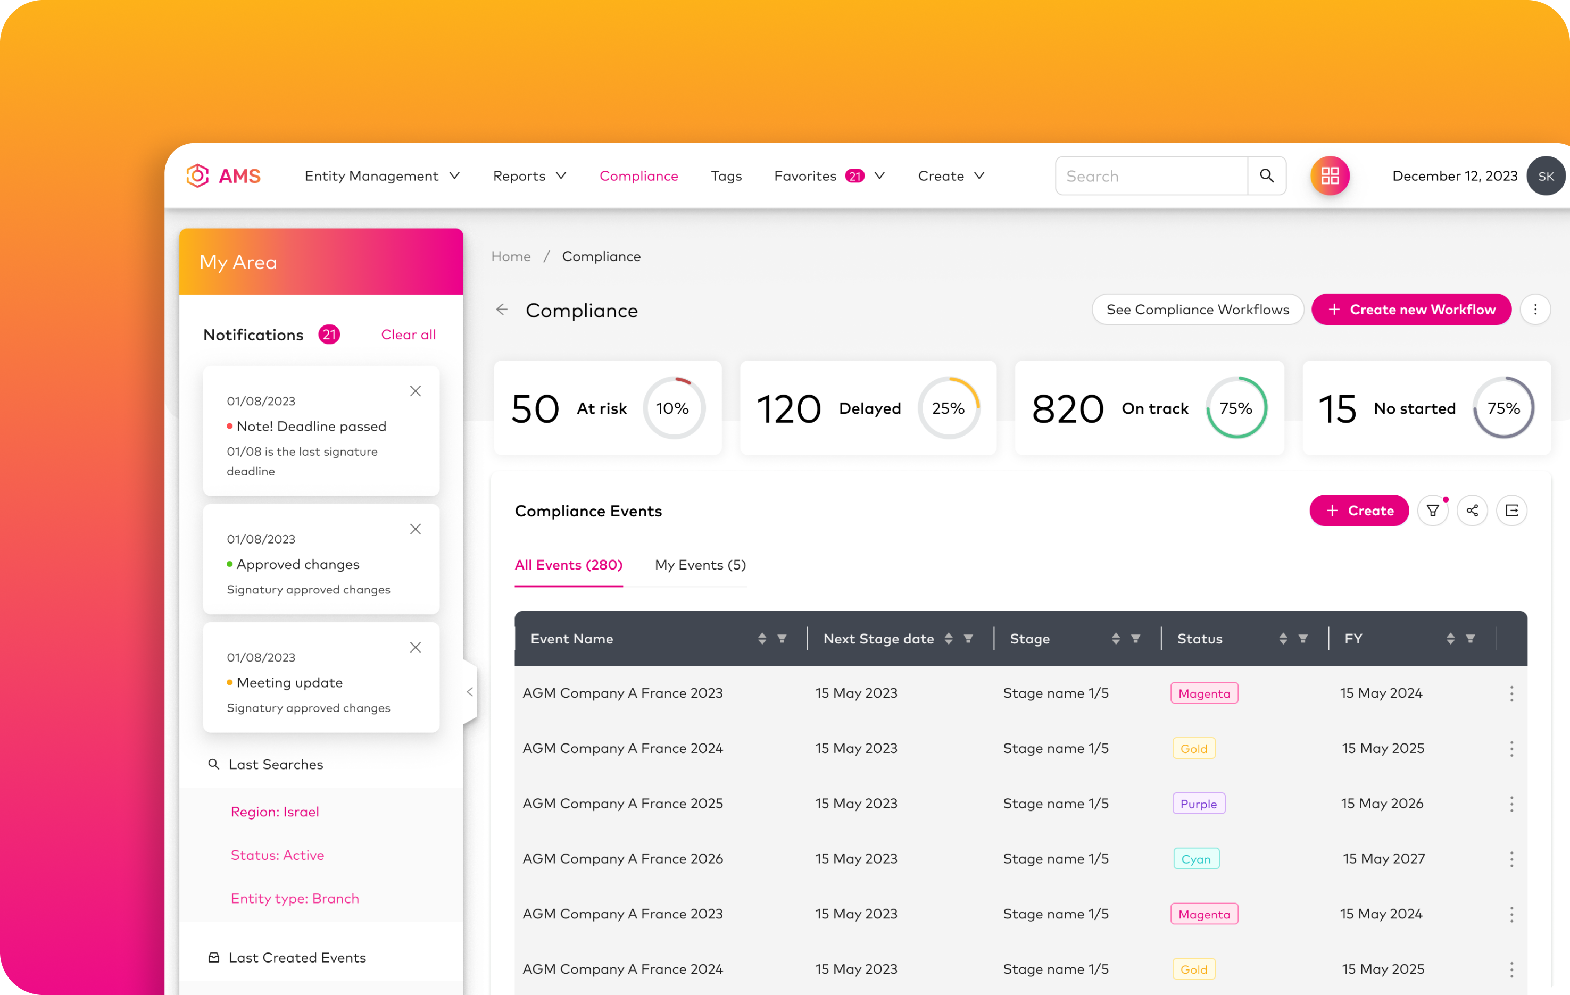The image size is (1570, 995).
Task: Click the December 12, 2023 date
Action: [1454, 176]
